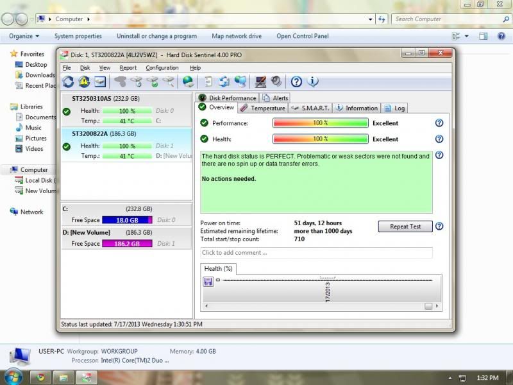Switch to the S.M.A.R.T. tab
Image resolution: width=513 pixels, height=385 pixels.
[310, 108]
